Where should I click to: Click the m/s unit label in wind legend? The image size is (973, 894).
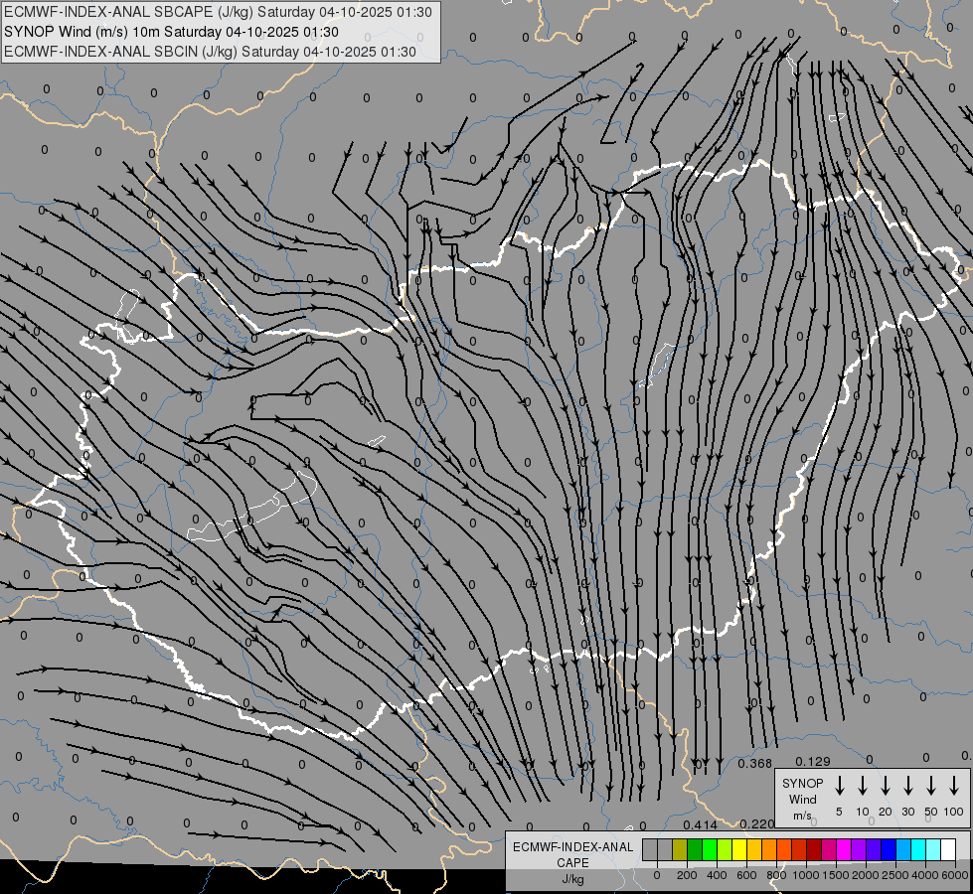tap(802, 816)
